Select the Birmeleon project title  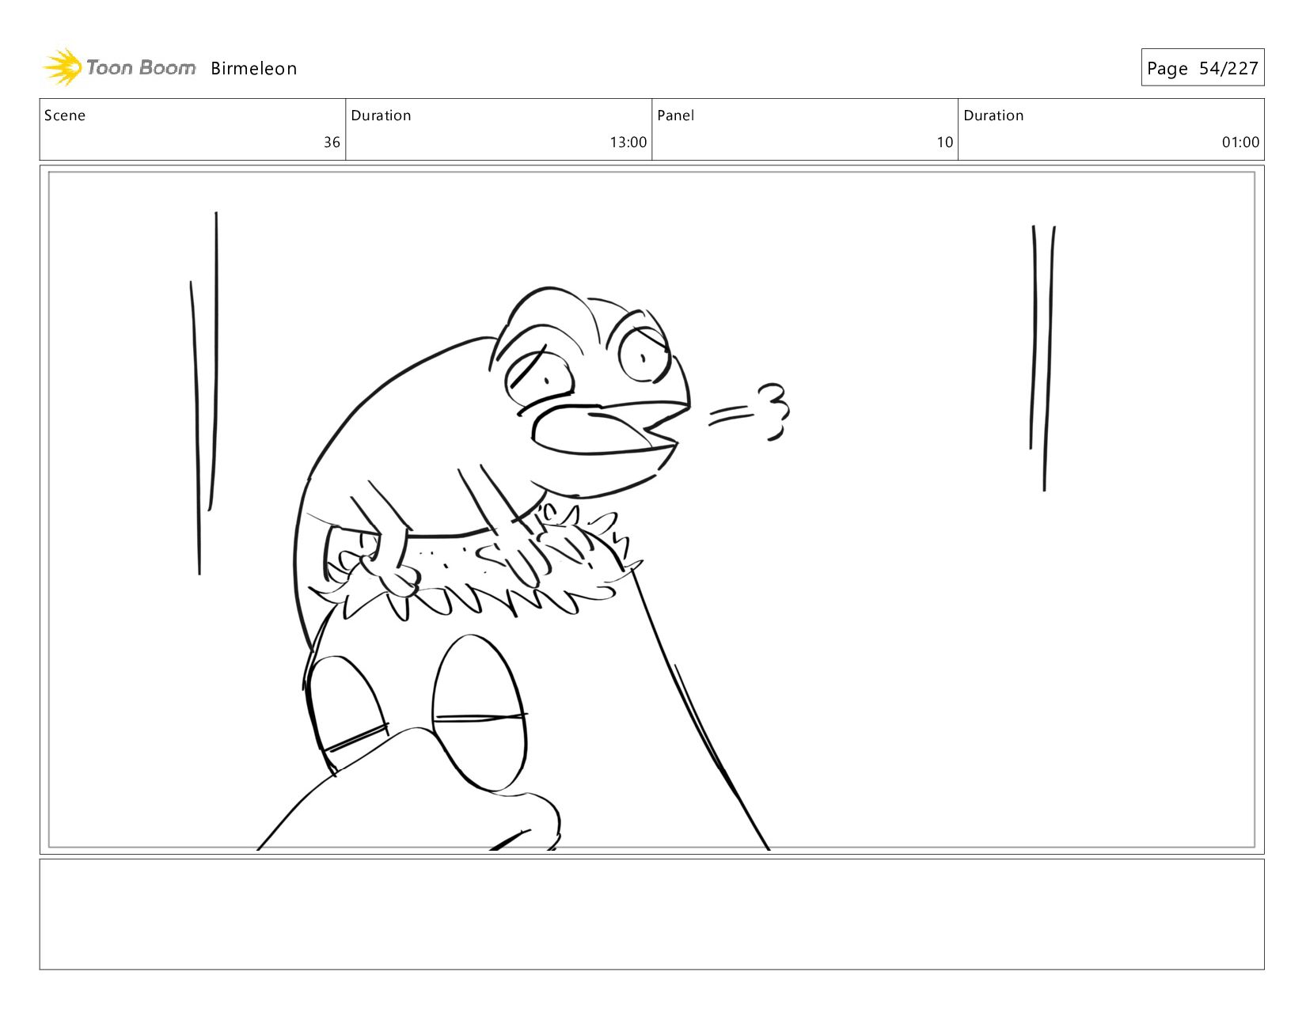coord(254,69)
